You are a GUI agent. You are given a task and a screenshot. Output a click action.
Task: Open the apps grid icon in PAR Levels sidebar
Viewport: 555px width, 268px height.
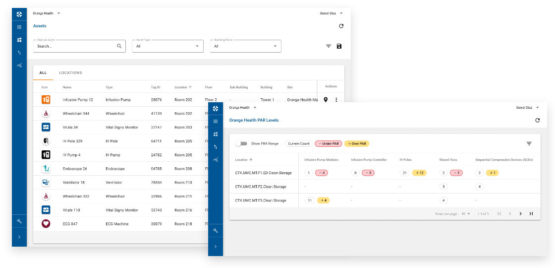coord(216,121)
